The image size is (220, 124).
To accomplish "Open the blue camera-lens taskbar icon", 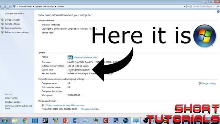I will pos(126,121).
